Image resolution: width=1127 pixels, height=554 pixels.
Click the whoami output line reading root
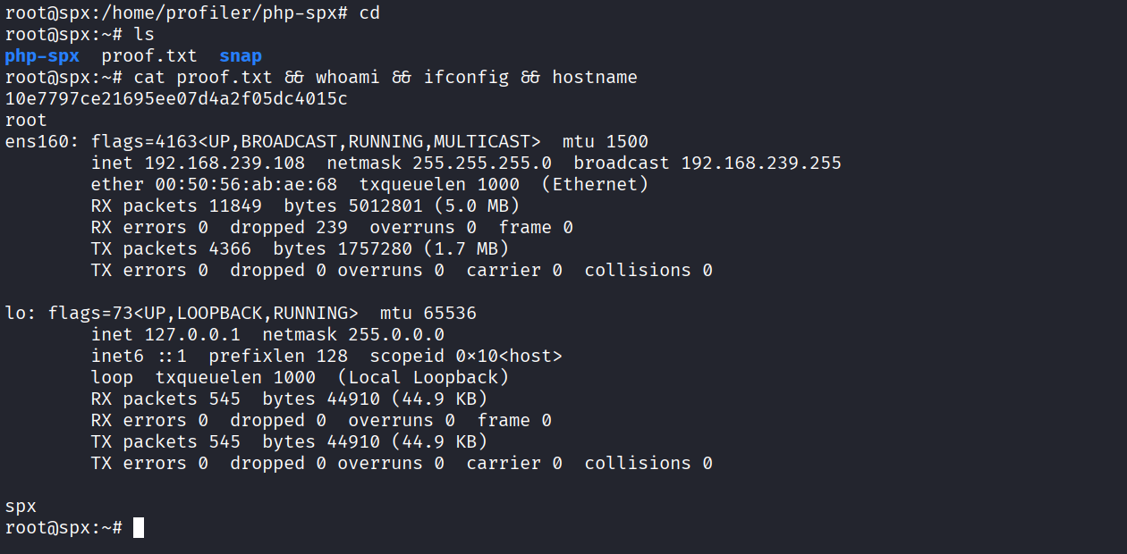(x=26, y=121)
